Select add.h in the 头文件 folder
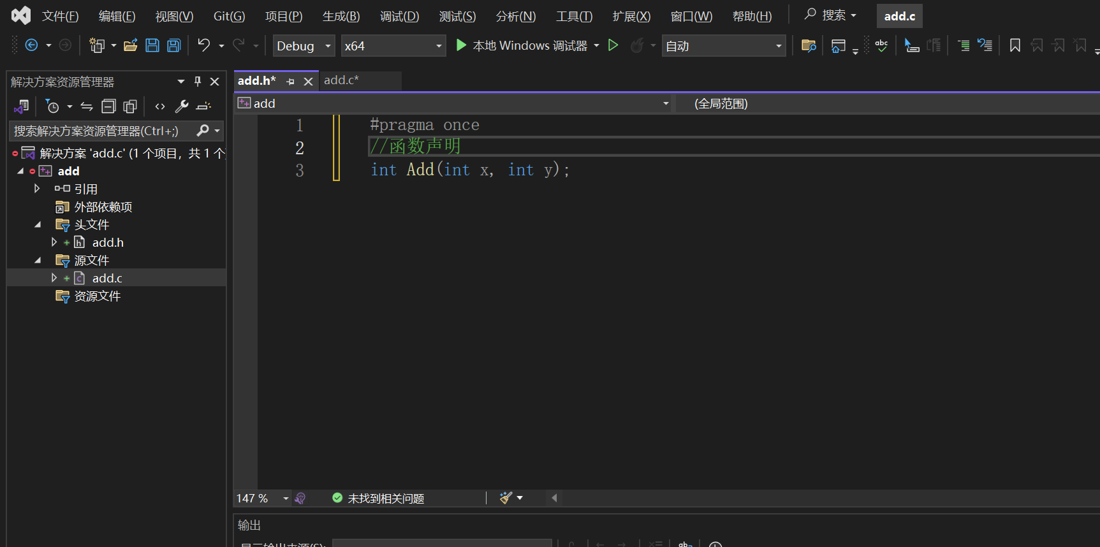The height and width of the screenshot is (547, 1100). (x=108, y=242)
